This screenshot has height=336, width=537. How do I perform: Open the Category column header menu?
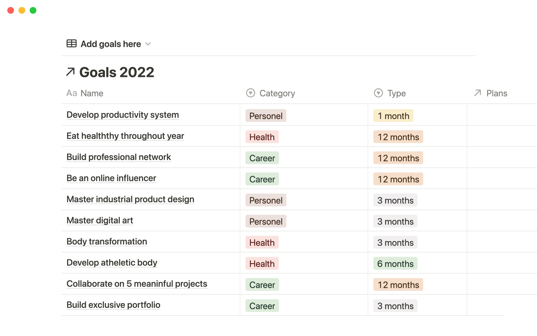pos(277,93)
